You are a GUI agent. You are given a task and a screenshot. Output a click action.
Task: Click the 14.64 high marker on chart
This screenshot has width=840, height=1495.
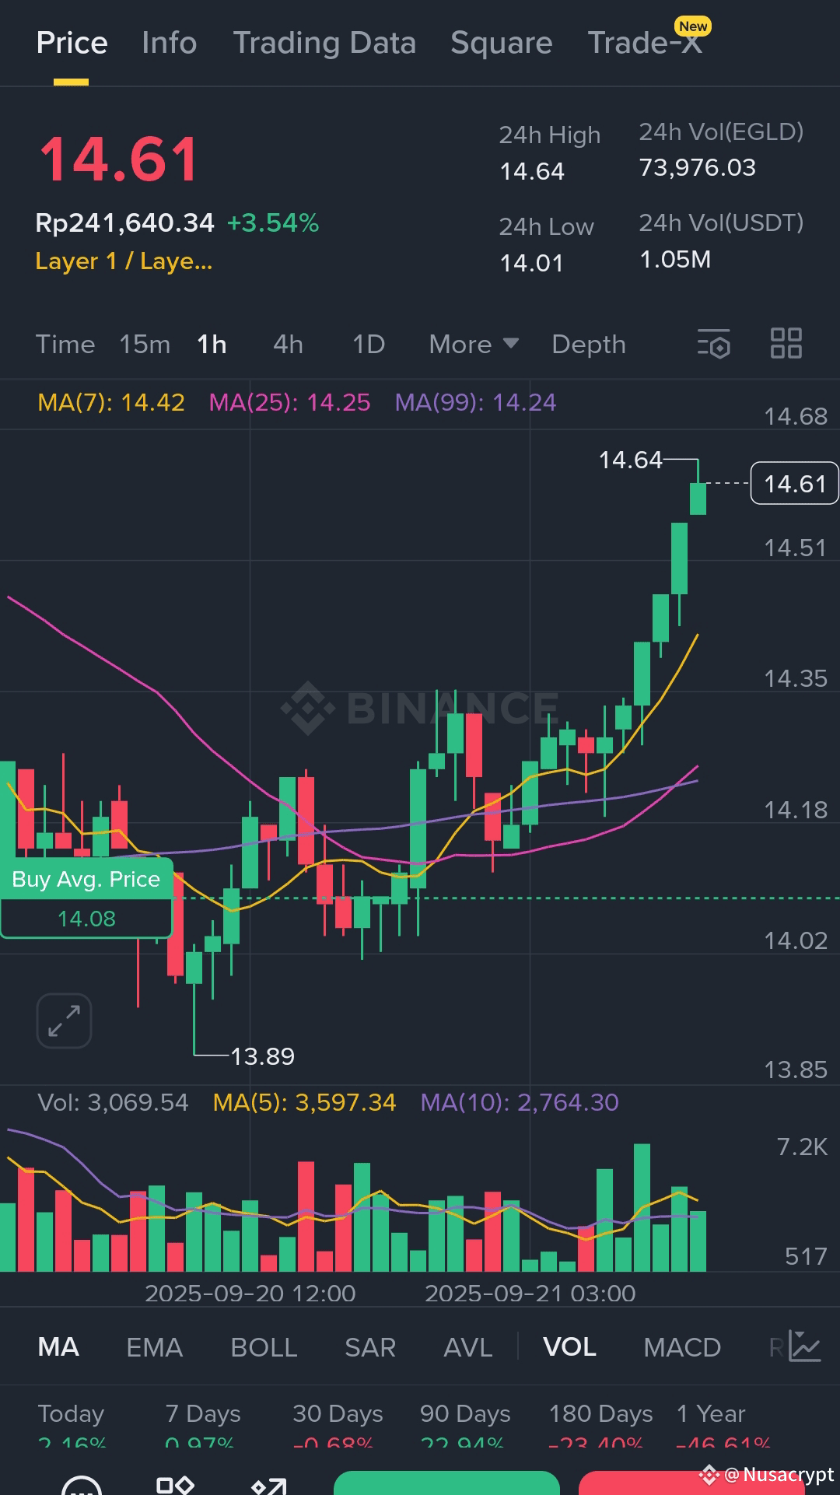630,460
